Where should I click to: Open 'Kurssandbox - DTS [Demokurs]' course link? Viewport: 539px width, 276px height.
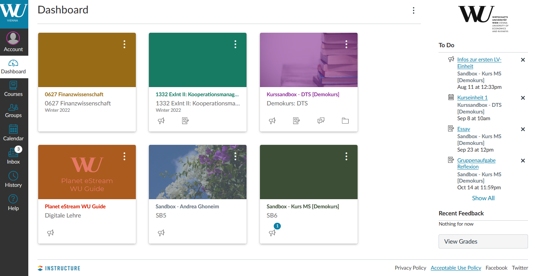point(303,94)
